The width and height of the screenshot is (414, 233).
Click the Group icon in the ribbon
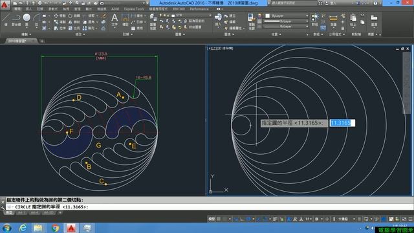click(315, 19)
